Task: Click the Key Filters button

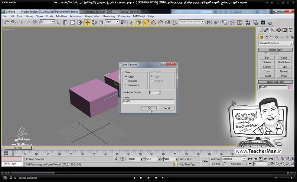Action: click(x=236, y=164)
